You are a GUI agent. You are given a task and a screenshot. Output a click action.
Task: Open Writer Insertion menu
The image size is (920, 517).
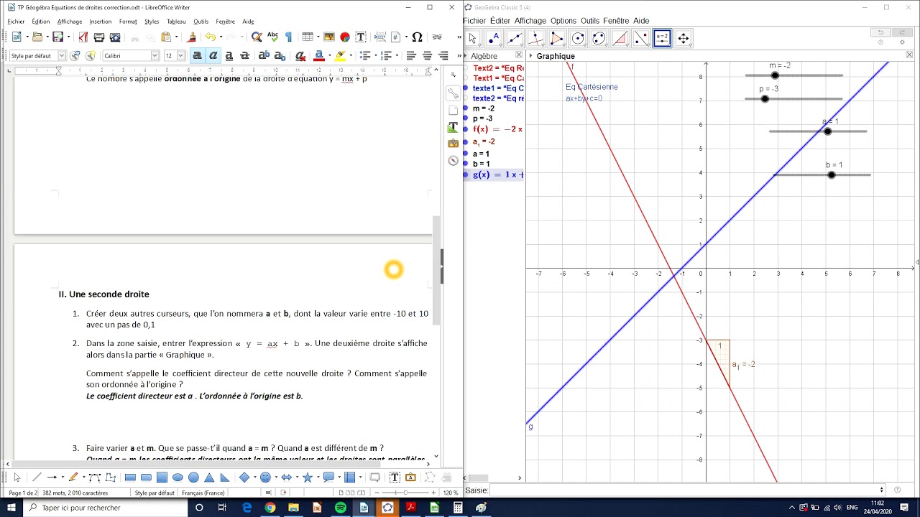101,22
